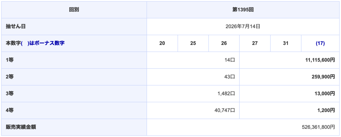Select winning number 26
The width and height of the screenshot is (341, 137).
click(x=224, y=43)
